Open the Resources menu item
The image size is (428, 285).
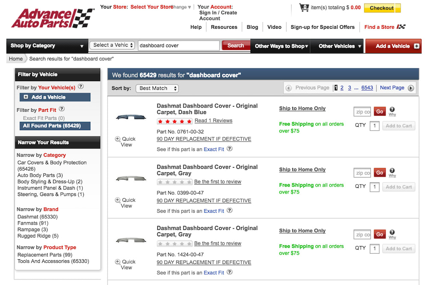(x=224, y=27)
